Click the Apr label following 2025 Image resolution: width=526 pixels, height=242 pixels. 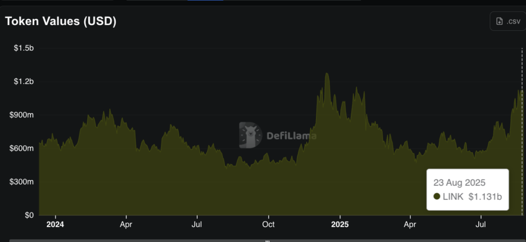(x=410, y=224)
